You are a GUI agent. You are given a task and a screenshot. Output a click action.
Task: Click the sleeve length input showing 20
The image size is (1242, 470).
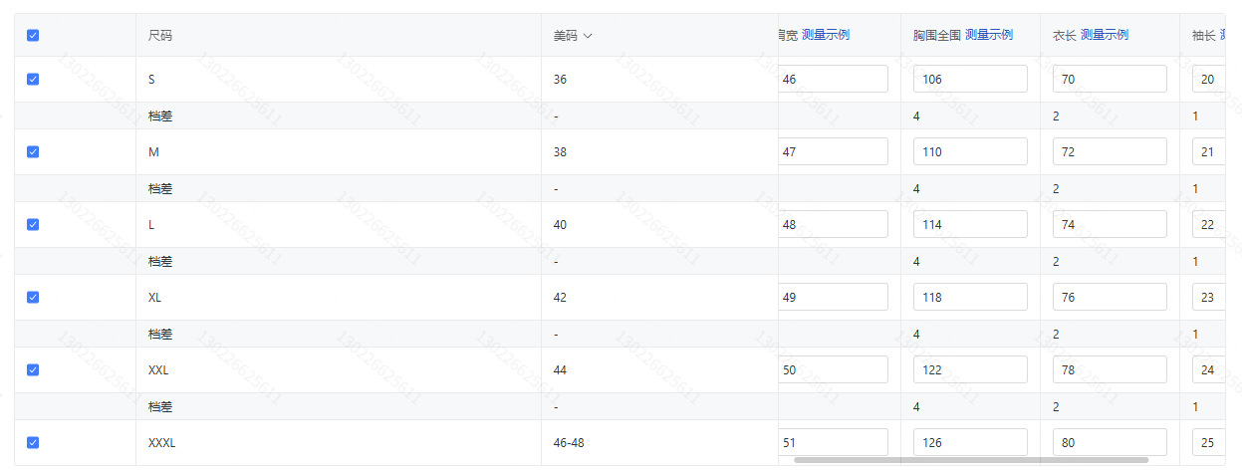1208,80
